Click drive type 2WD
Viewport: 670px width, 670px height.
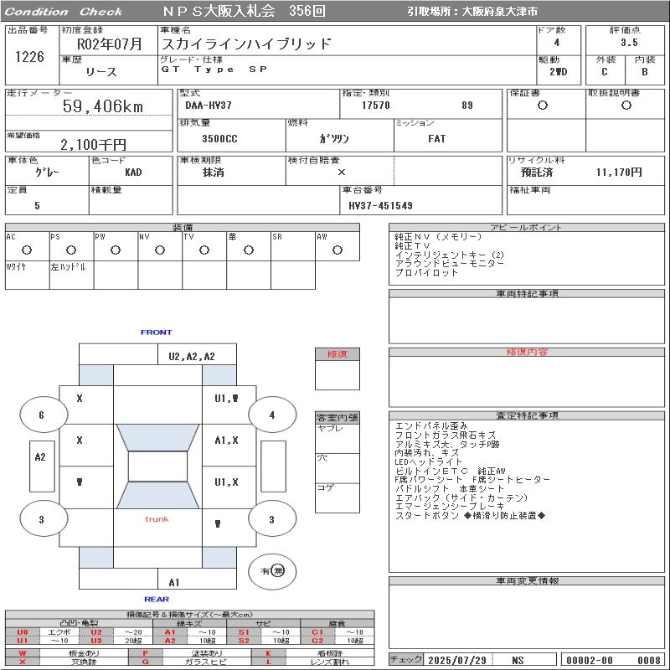click(558, 72)
